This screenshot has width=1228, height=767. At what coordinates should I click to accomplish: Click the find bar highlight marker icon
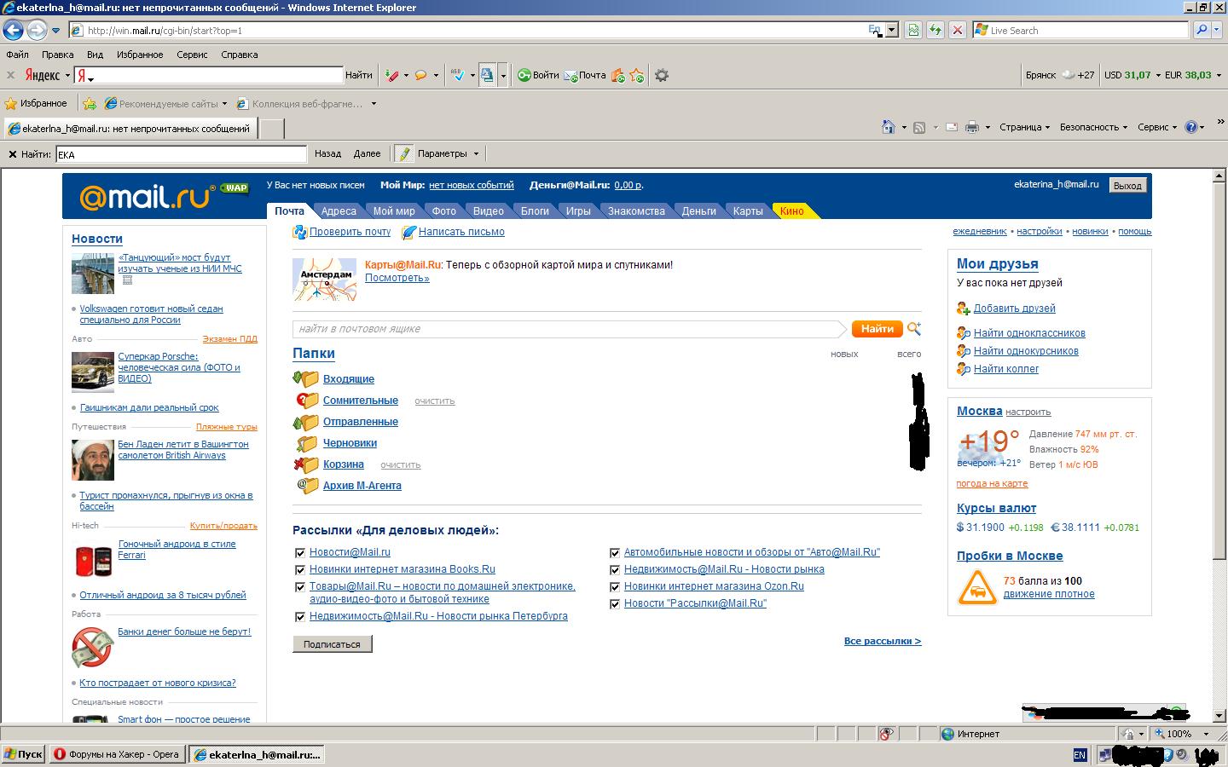[403, 154]
